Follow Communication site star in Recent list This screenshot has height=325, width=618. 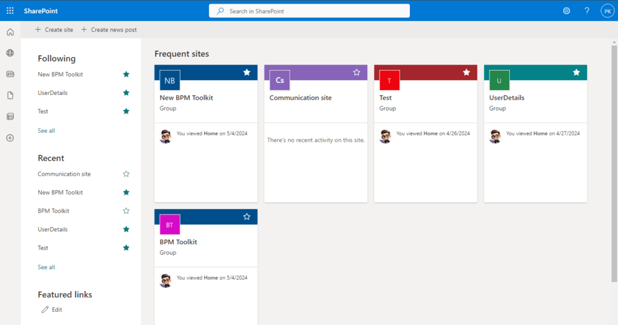click(126, 174)
